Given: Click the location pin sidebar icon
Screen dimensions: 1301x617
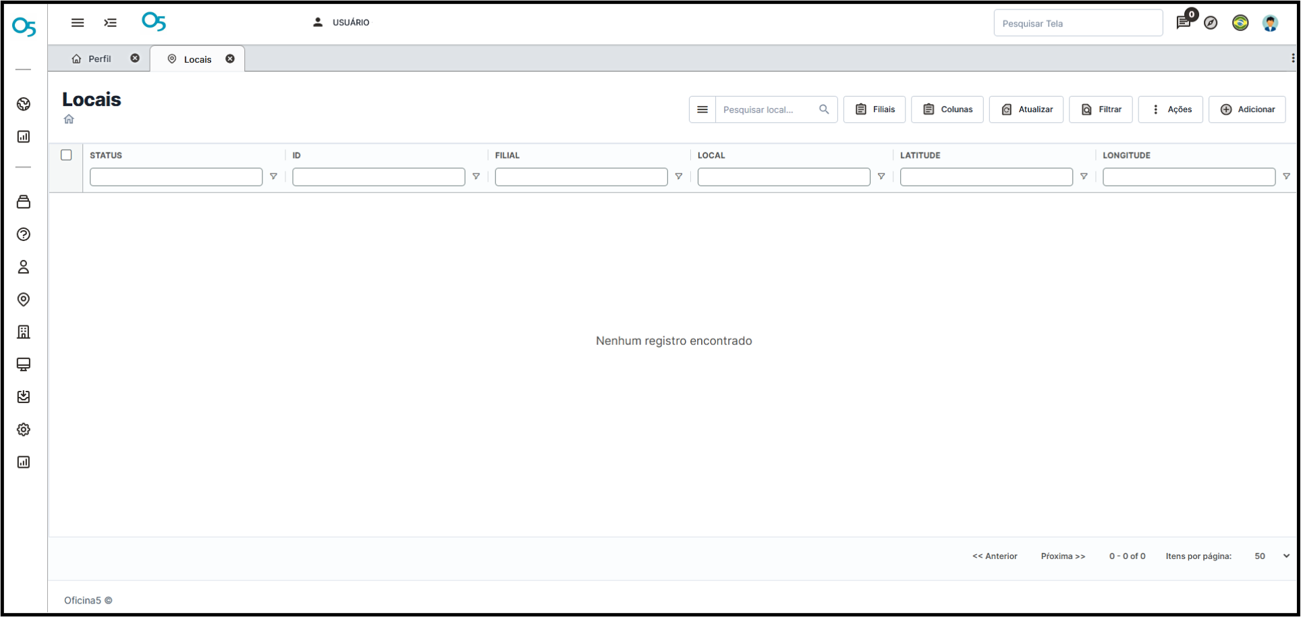Looking at the screenshot, I should coord(24,299).
